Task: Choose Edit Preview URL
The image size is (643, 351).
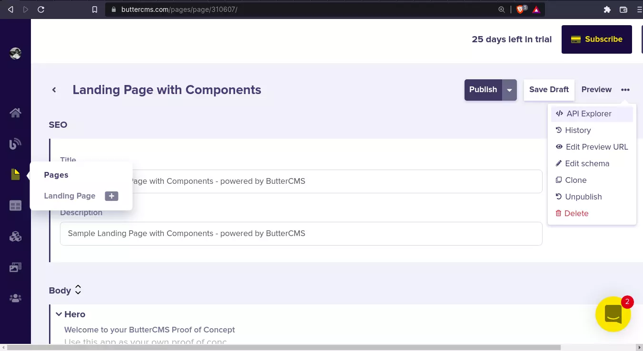Action: [x=592, y=147]
